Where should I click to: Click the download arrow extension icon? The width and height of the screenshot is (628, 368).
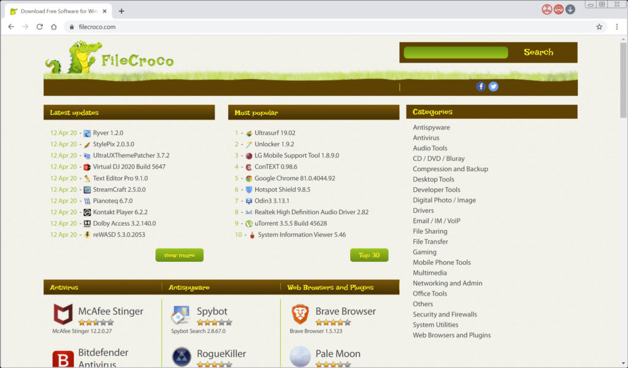coord(570,9)
